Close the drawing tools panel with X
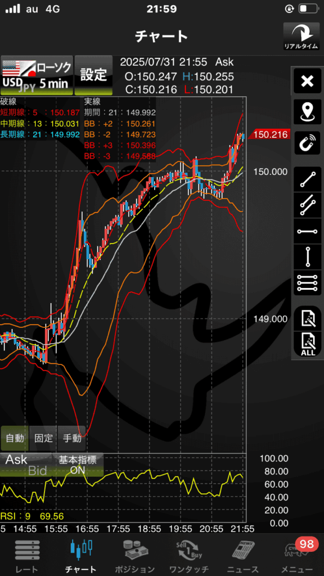The width and height of the screenshot is (324, 576). [308, 82]
